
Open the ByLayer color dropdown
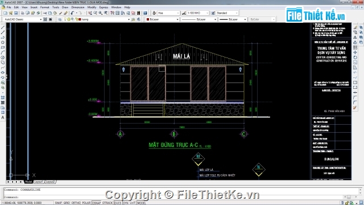pos(162,19)
